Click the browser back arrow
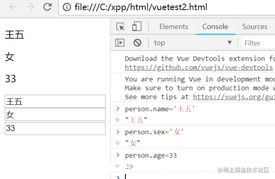 tap(13, 7)
